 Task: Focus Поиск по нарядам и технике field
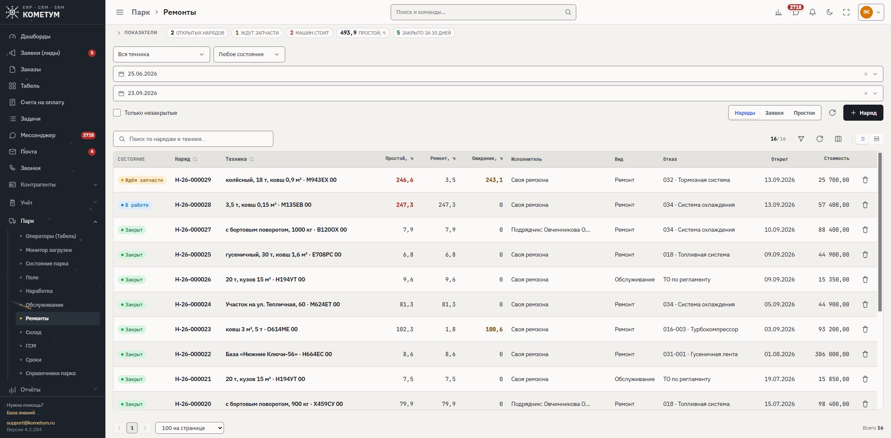click(193, 139)
